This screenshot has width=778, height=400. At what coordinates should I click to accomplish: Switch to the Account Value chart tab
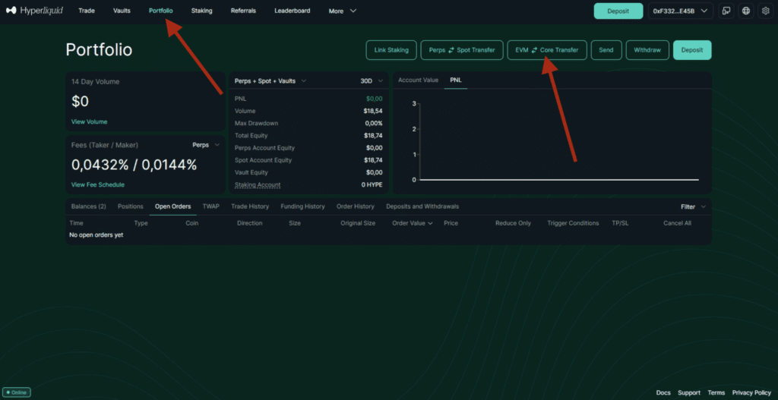[x=419, y=80]
